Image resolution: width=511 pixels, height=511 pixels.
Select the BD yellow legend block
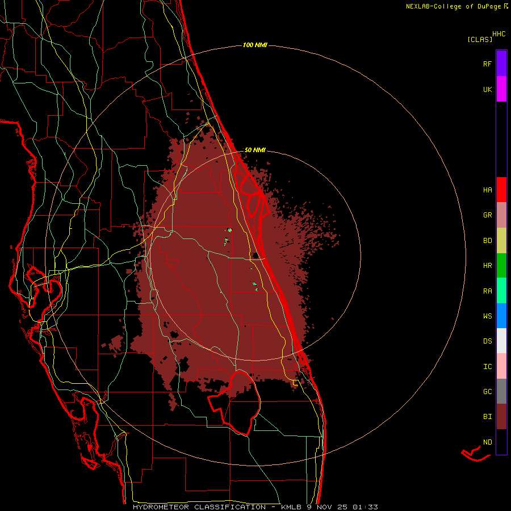(x=501, y=241)
